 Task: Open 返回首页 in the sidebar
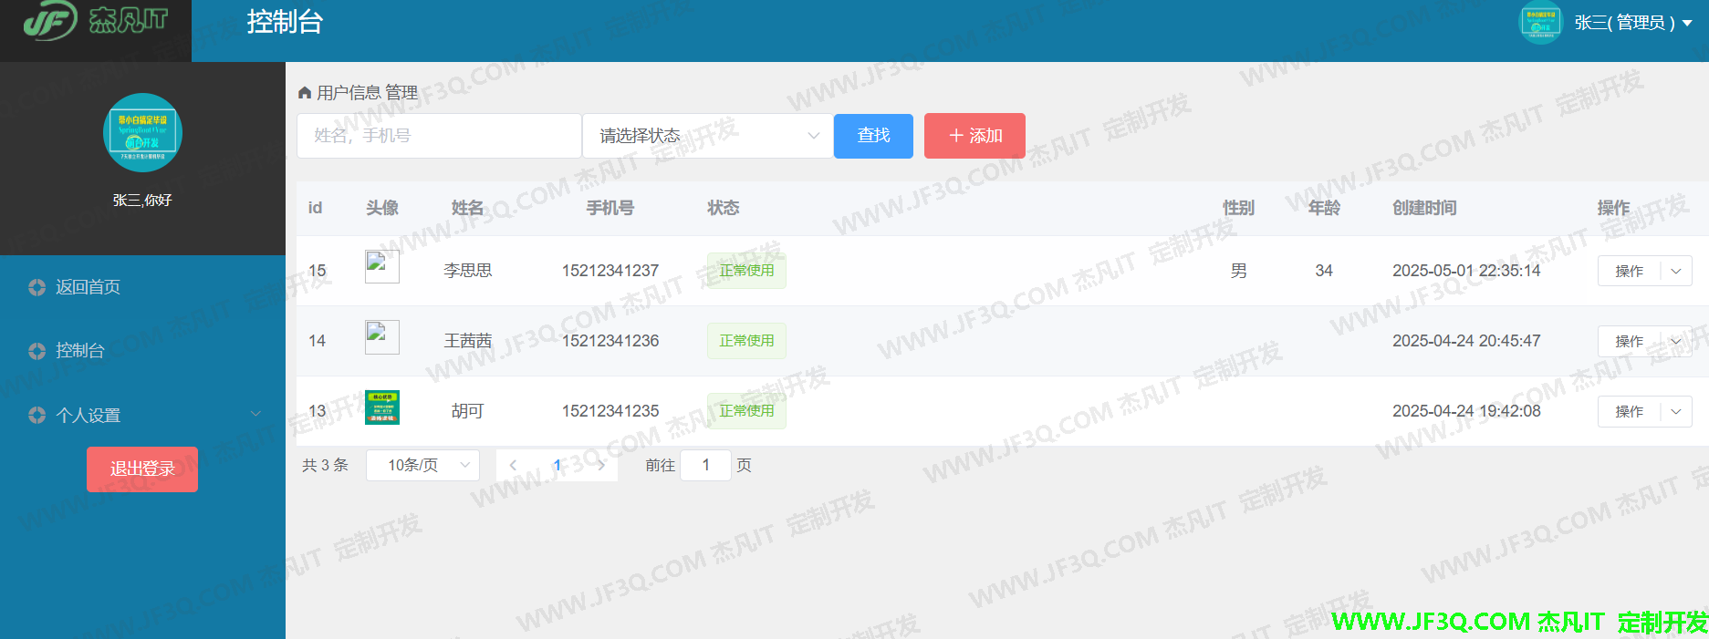coord(88,287)
